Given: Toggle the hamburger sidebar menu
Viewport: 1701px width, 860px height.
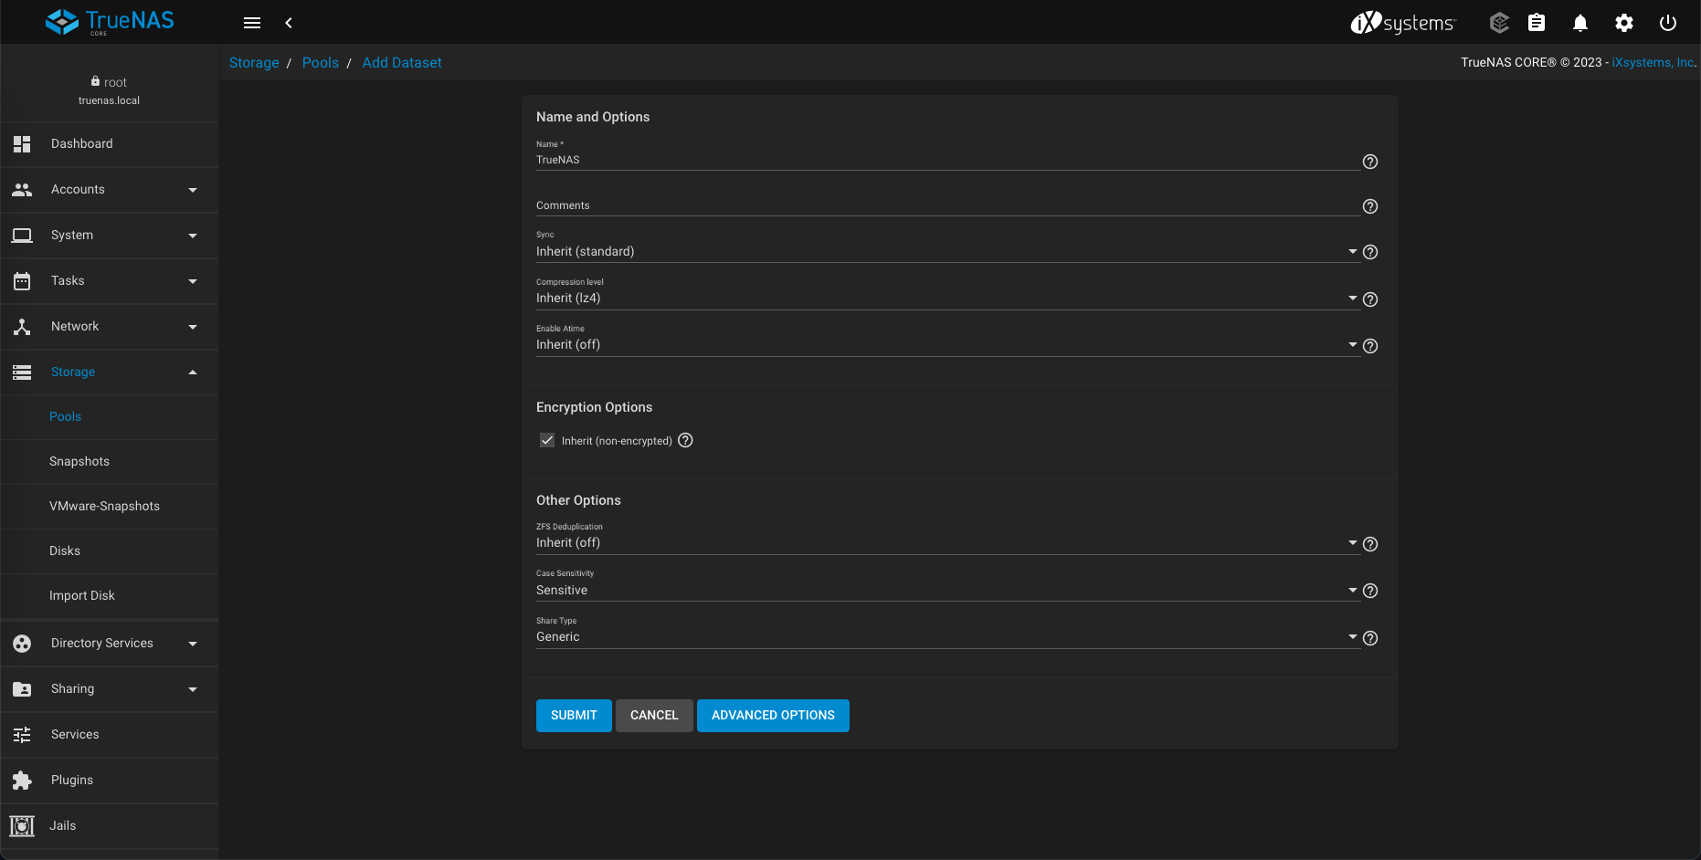Looking at the screenshot, I should tap(252, 23).
